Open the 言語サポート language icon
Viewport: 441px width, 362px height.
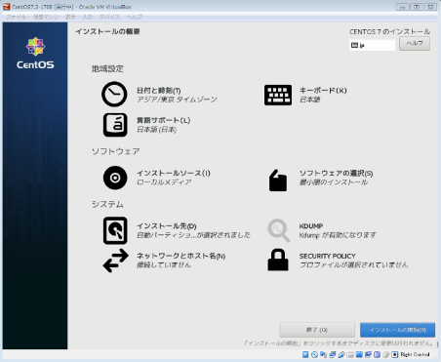(x=115, y=125)
